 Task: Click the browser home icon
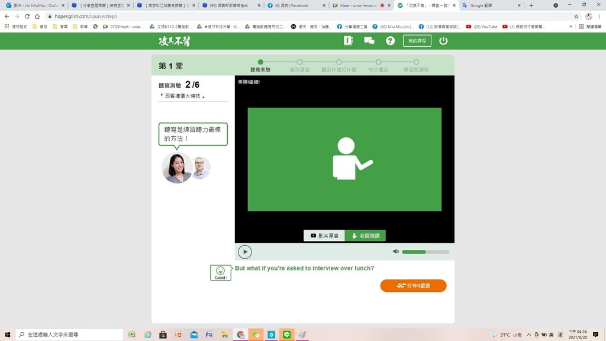point(37,16)
